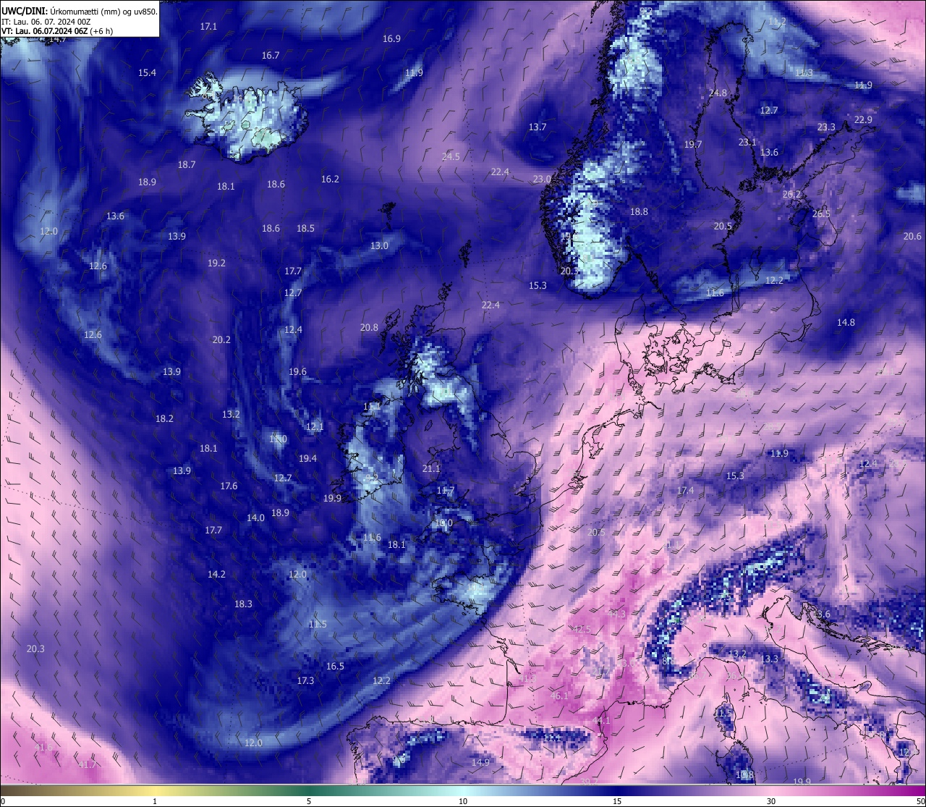Click the 15.4 value west of Iceland
This screenshot has height=807, width=926.
click(x=147, y=72)
